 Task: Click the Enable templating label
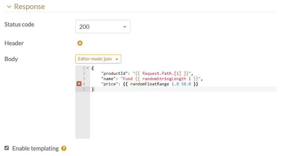(35, 148)
